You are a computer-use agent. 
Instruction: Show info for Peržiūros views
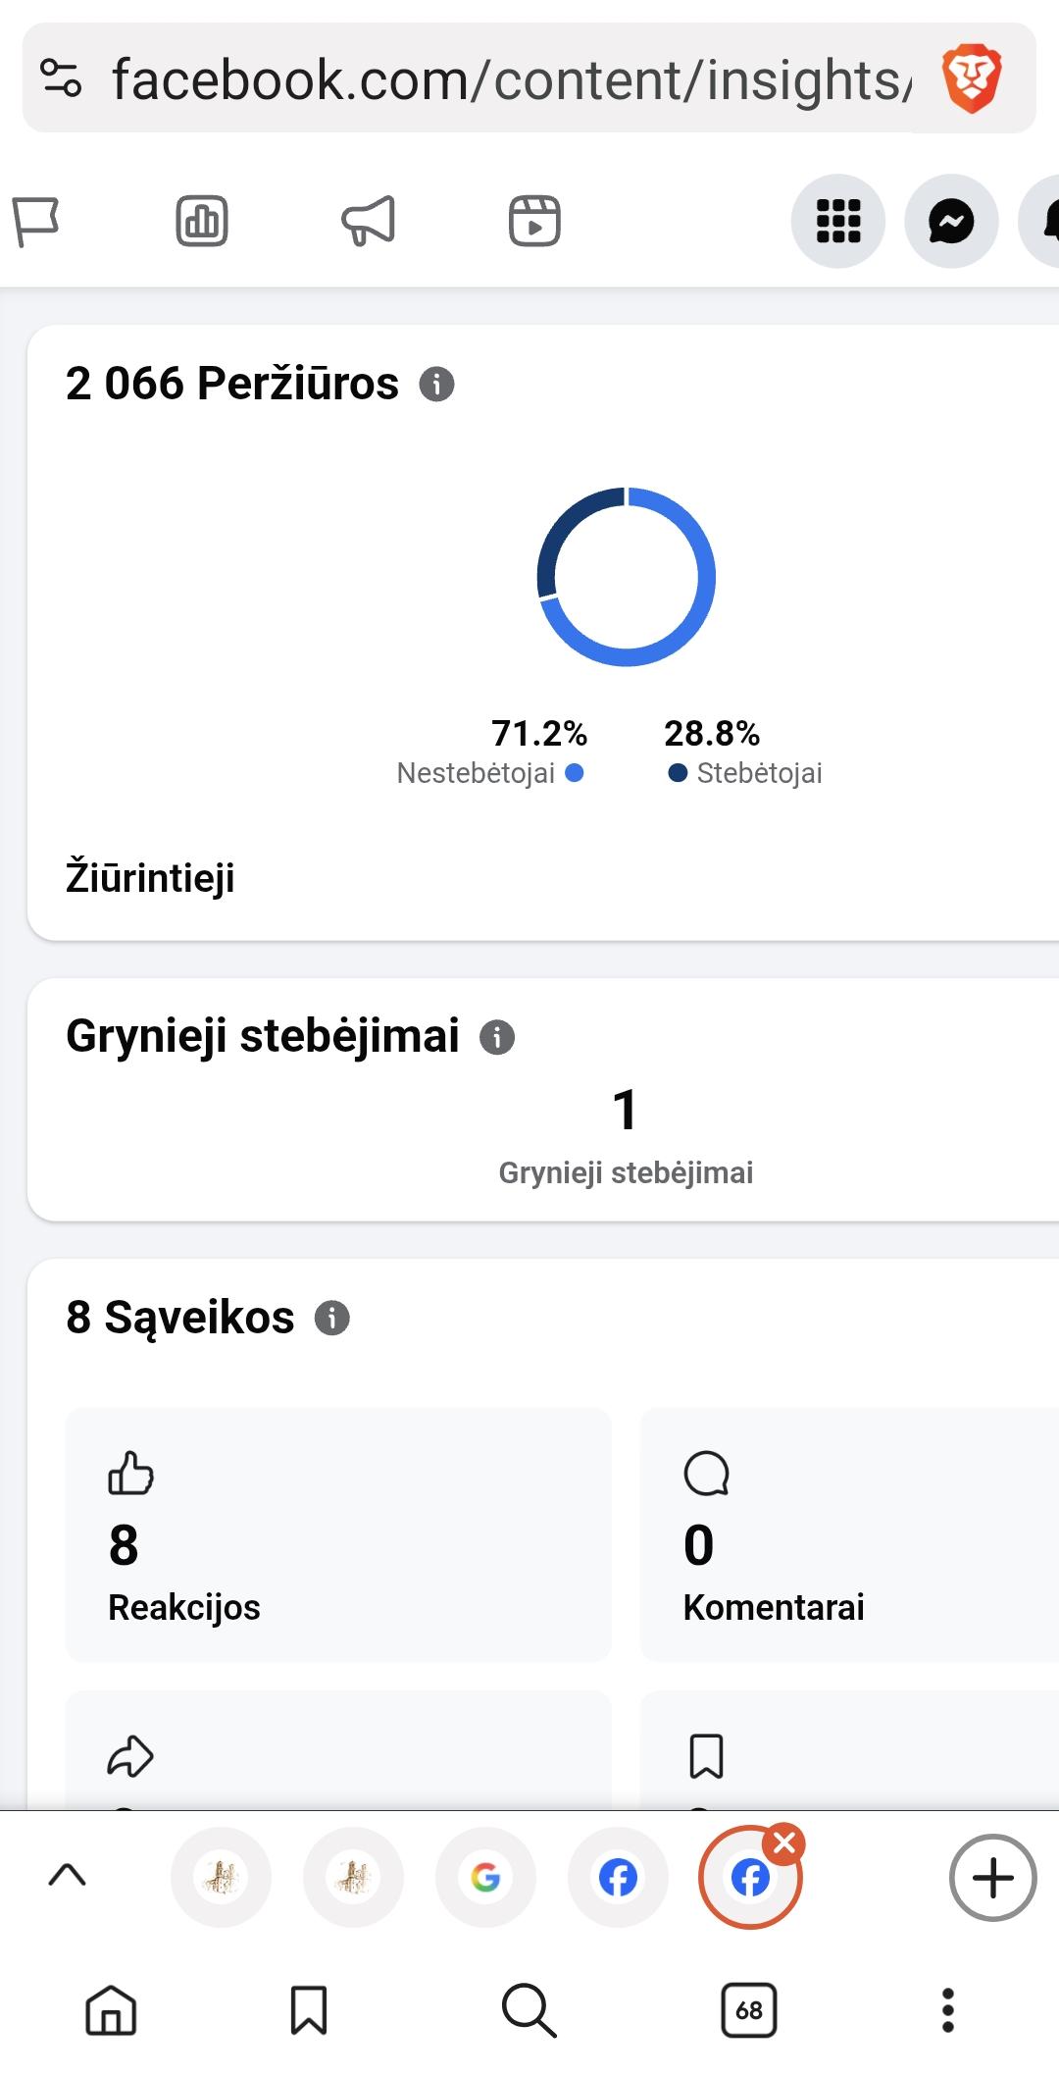click(x=436, y=384)
